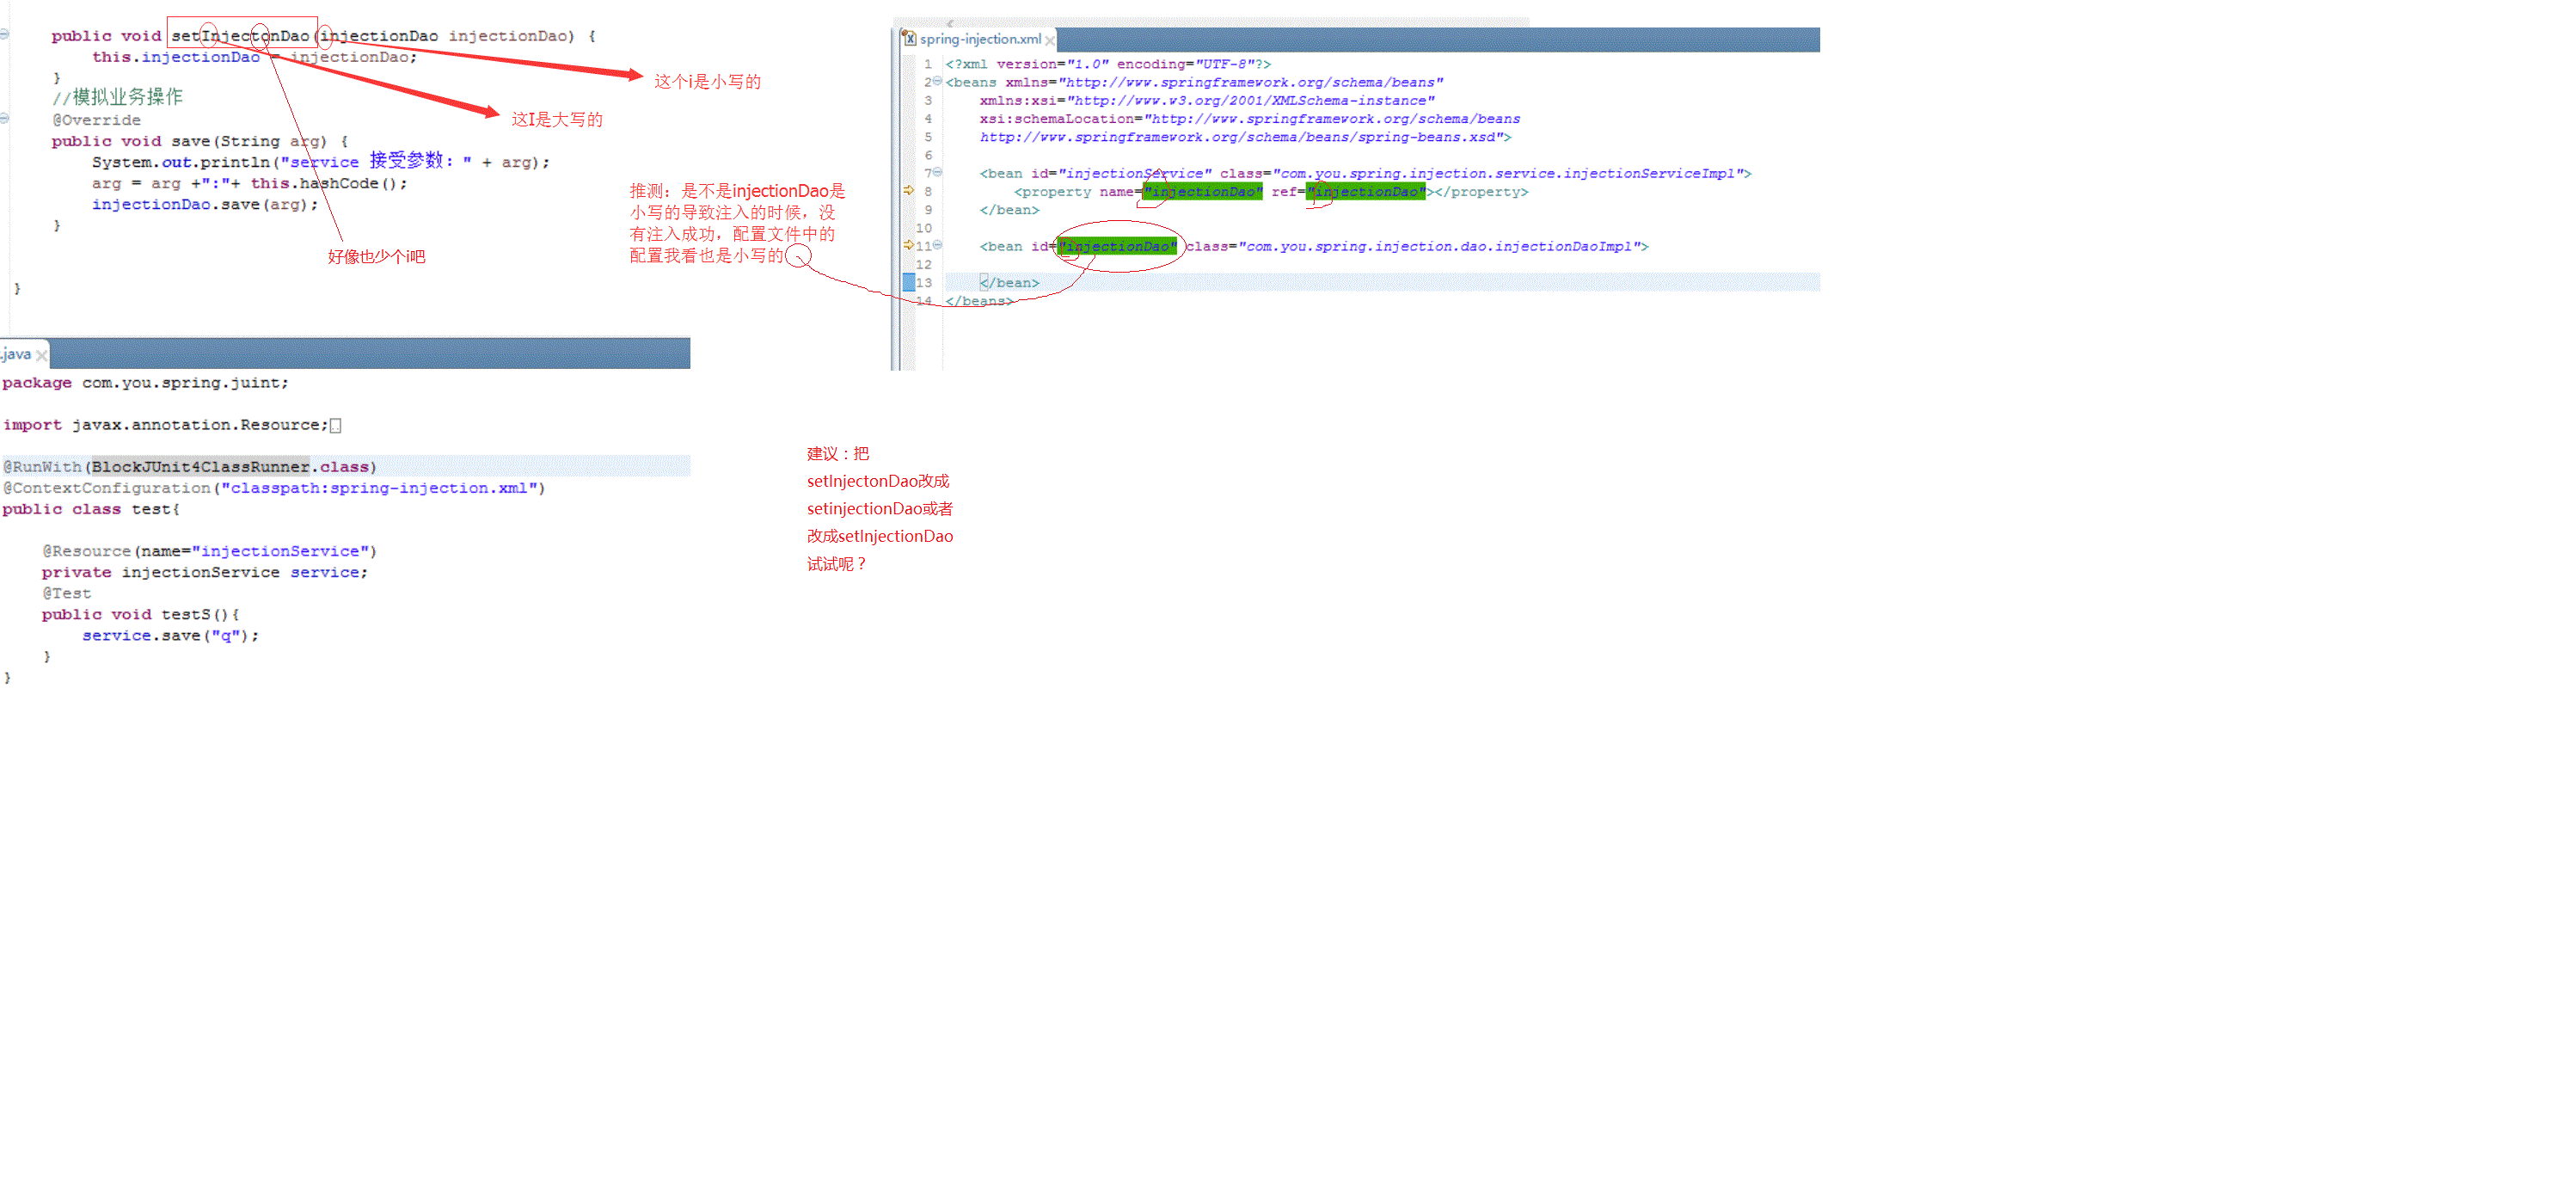Click the "classpath:spring-injection.xml" string
The height and width of the screenshot is (1192, 2576).
tap(379, 488)
